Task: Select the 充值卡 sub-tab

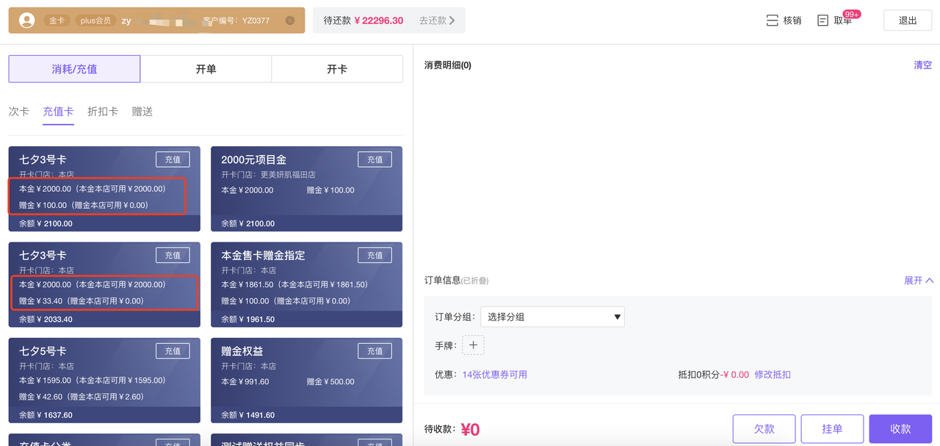Action: (58, 112)
